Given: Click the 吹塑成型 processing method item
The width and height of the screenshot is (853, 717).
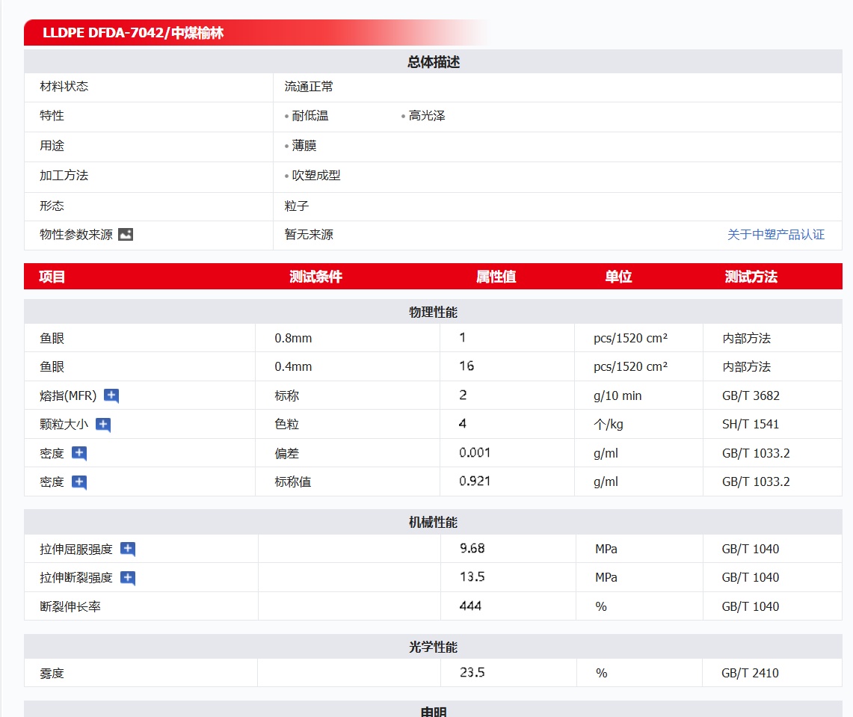Looking at the screenshot, I should tap(316, 176).
